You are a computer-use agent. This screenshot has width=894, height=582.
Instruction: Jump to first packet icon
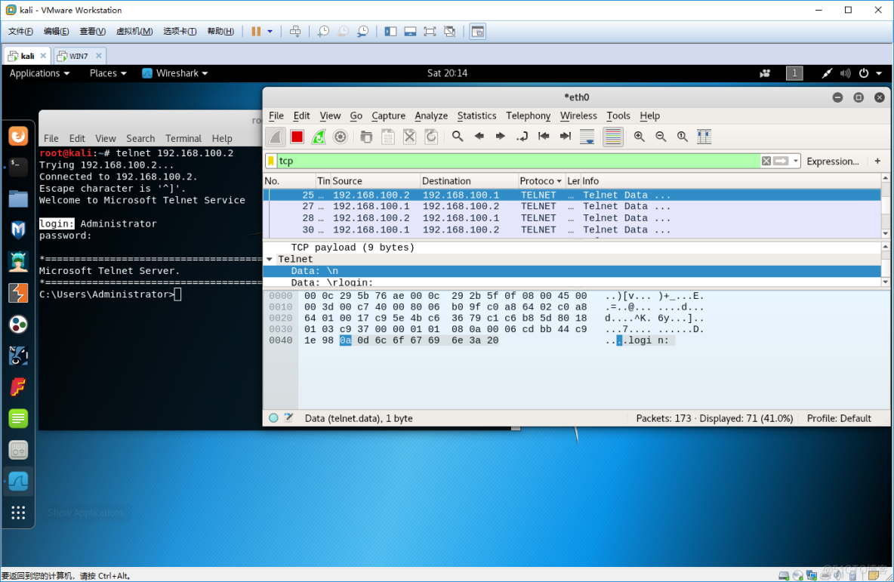(544, 136)
